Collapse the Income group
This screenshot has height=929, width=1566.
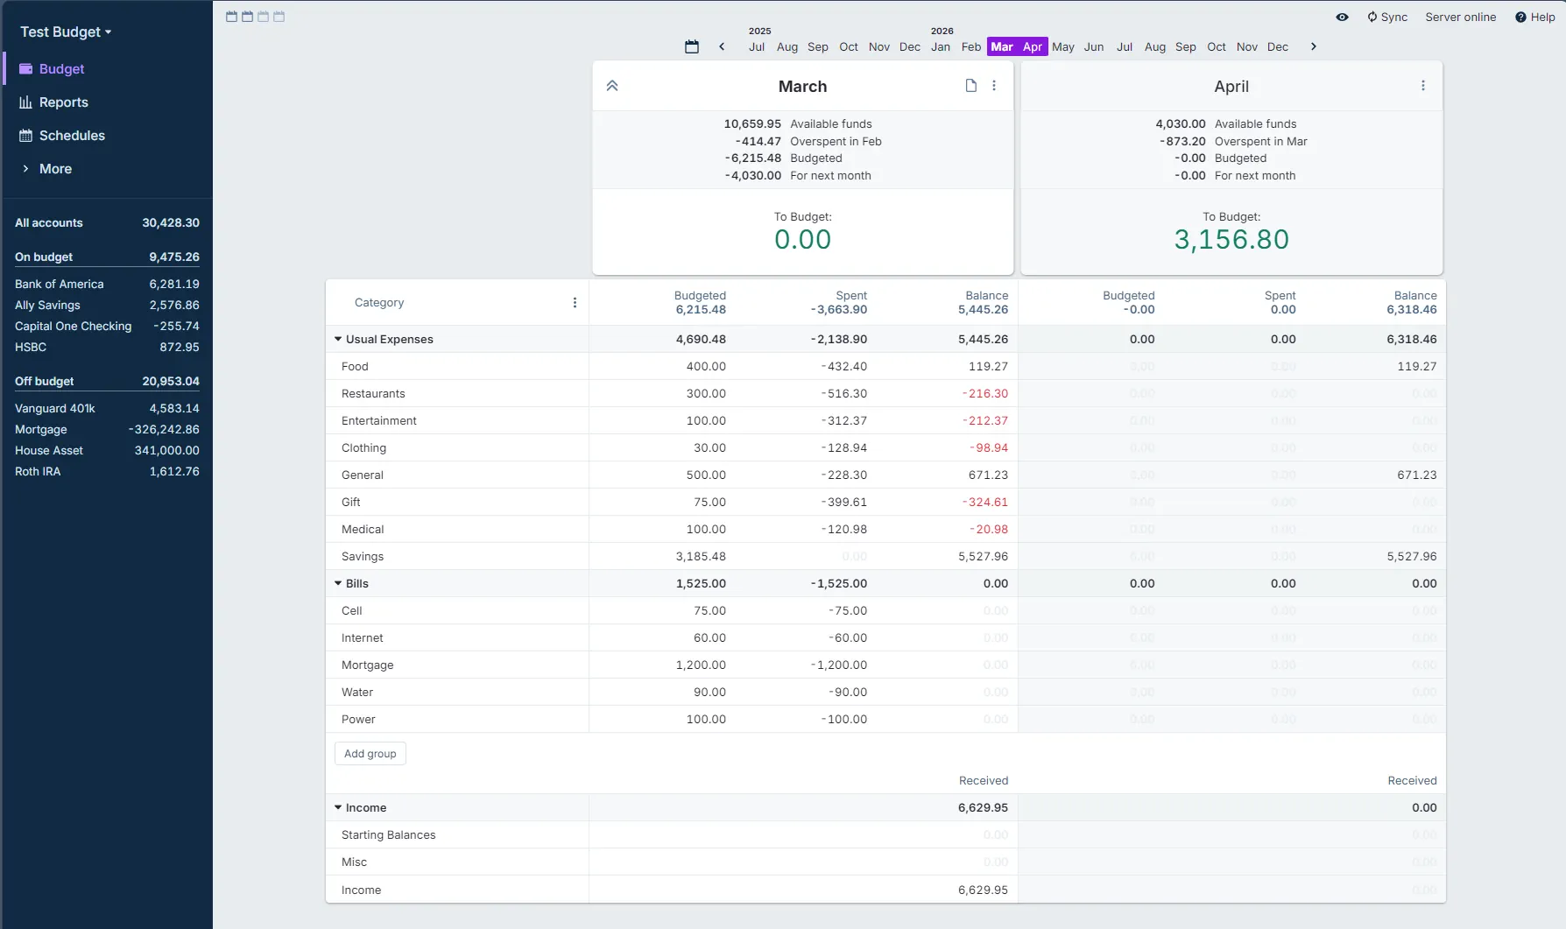coord(338,807)
